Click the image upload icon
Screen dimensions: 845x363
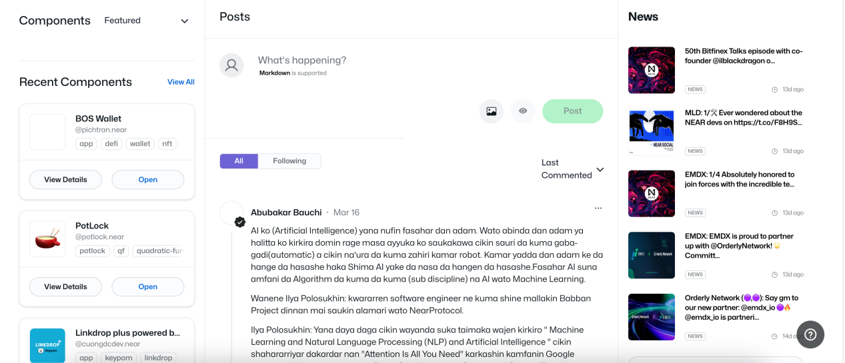point(491,111)
